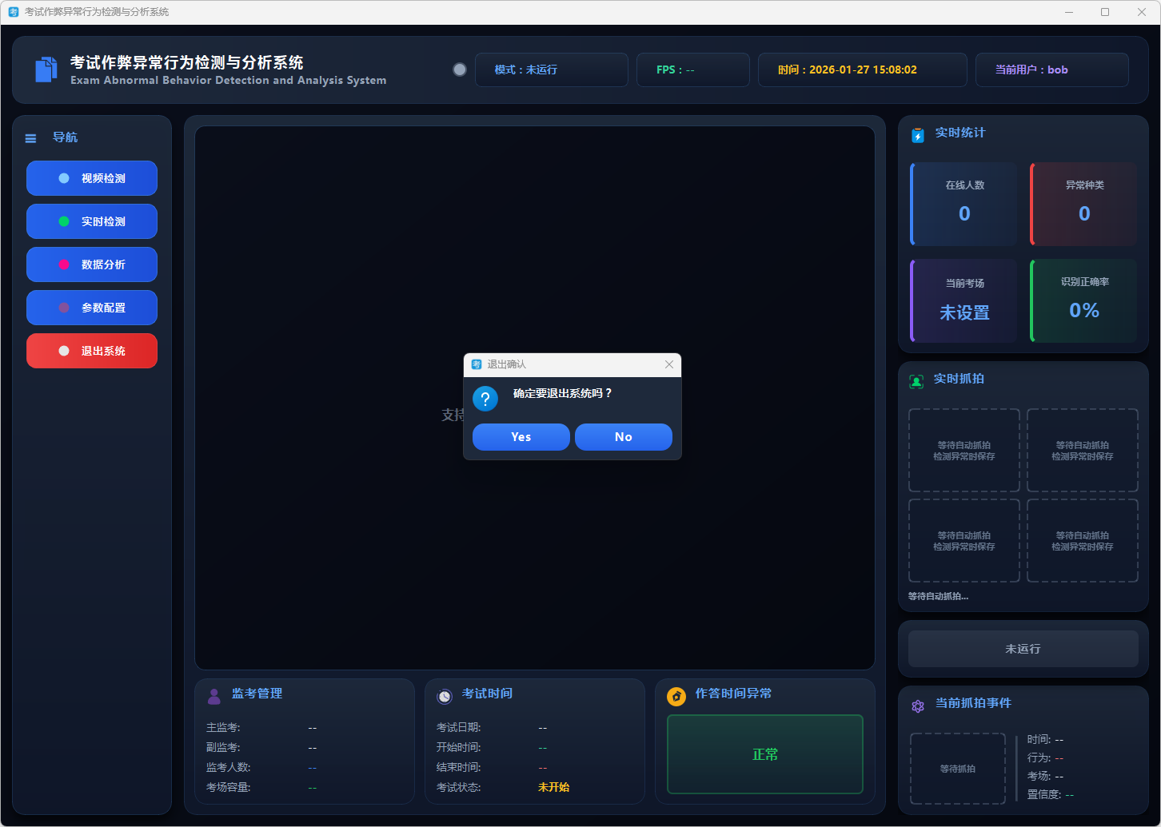Click the 考试时间 clock icon
The image size is (1161, 827).
445,696
